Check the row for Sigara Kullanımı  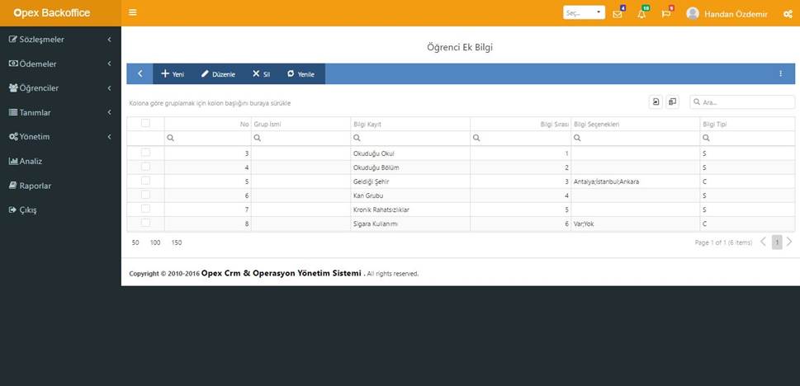click(x=146, y=223)
